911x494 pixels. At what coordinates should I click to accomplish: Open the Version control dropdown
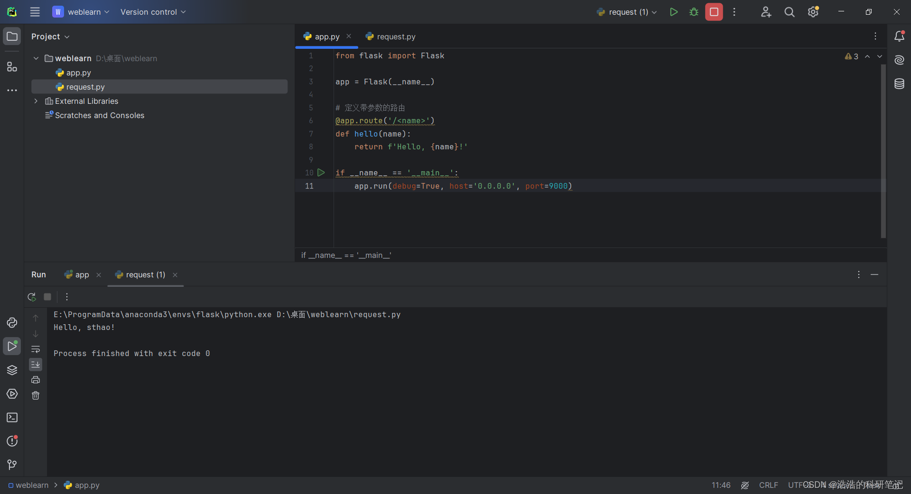153,12
